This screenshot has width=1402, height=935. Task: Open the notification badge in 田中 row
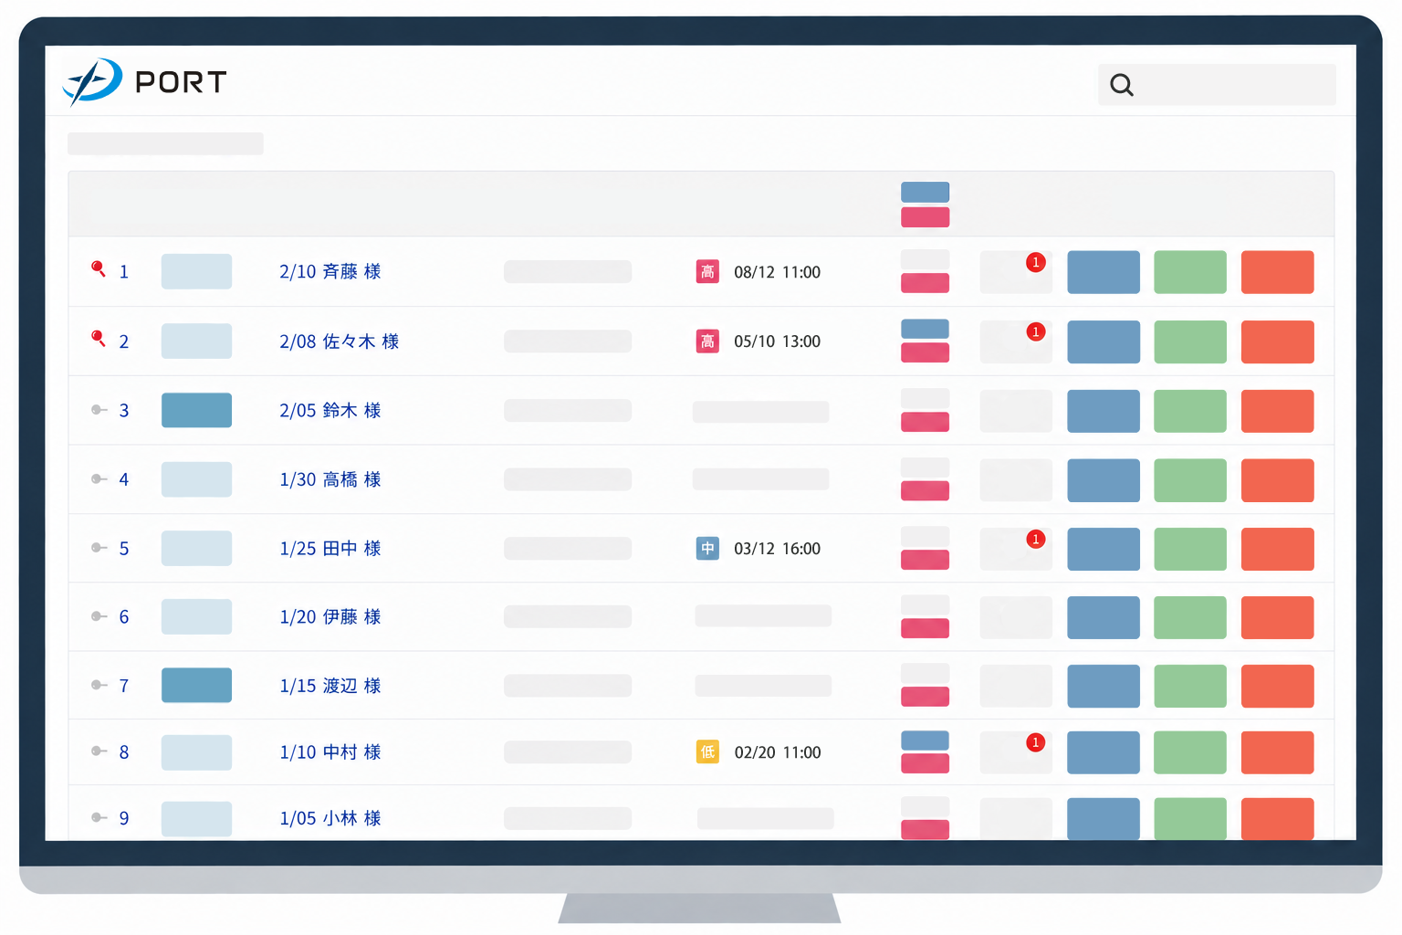point(1035,540)
